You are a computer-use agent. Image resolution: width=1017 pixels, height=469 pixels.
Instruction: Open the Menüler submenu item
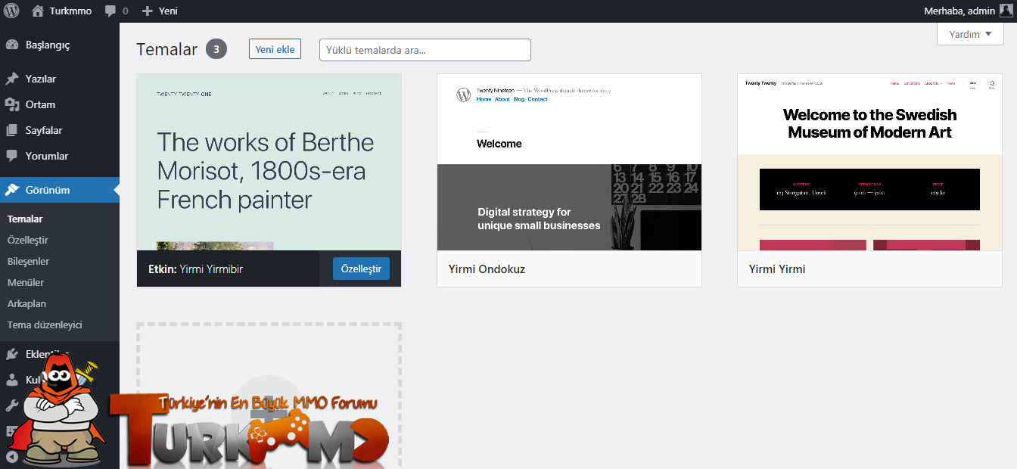[x=26, y=282]
